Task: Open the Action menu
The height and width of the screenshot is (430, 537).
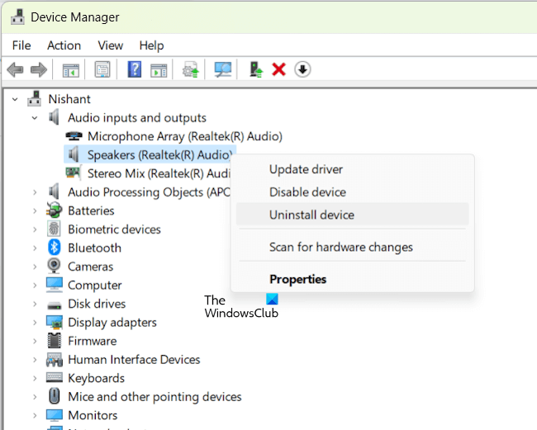Action: tap(64, 45)
